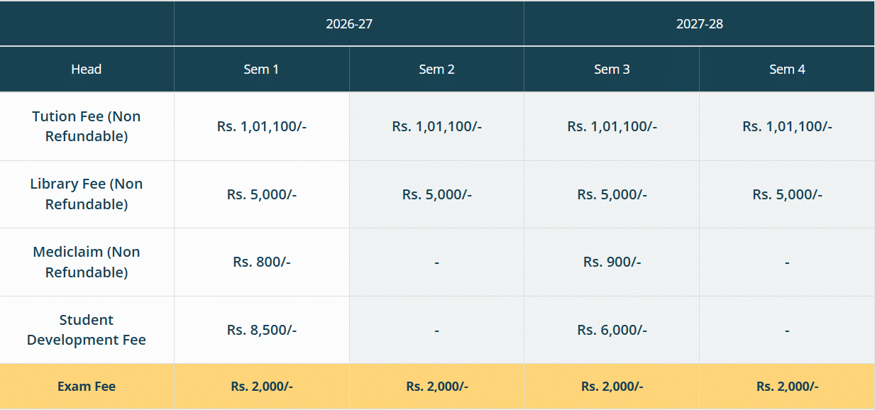
Task: Click the Student Development Fee label
Action: (87, 330)
